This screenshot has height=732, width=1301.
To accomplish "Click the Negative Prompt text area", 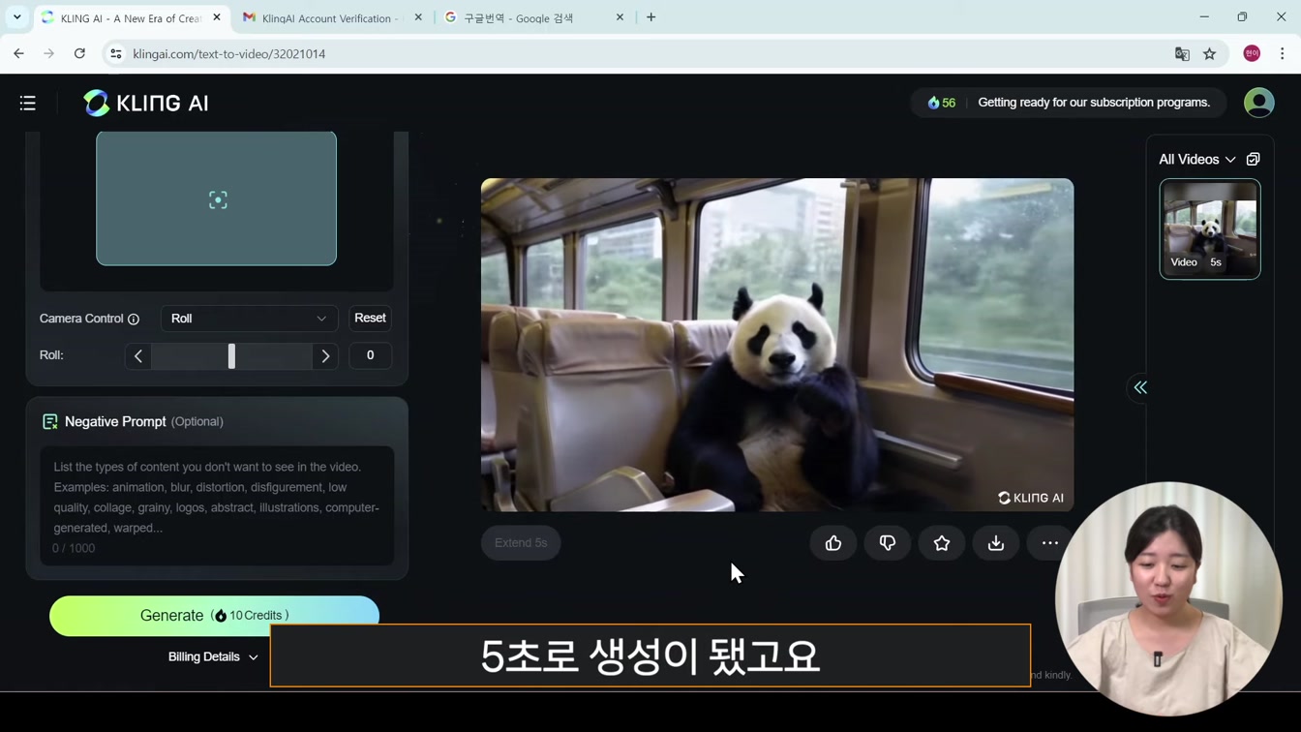I will [217, 506].
